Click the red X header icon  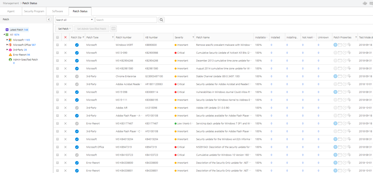[x=65, y=37]
